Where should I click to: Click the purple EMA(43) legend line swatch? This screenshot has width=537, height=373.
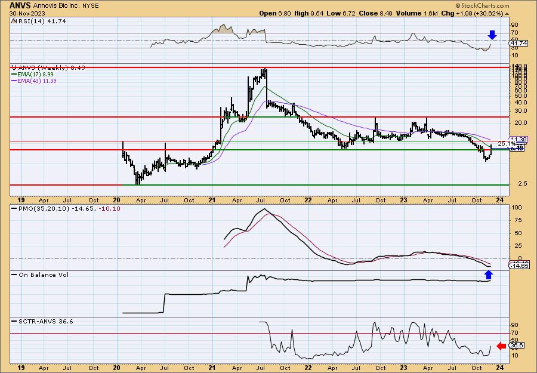14,81
